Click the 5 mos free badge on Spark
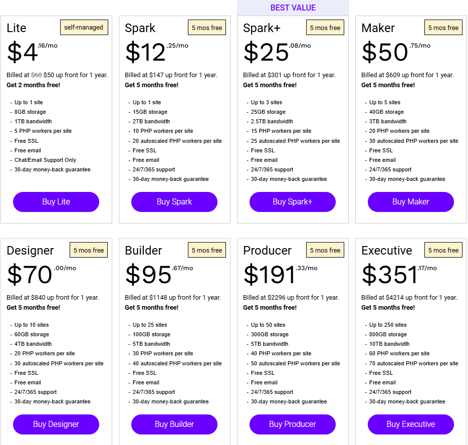468x445 pixels. (x=207, y=28)
